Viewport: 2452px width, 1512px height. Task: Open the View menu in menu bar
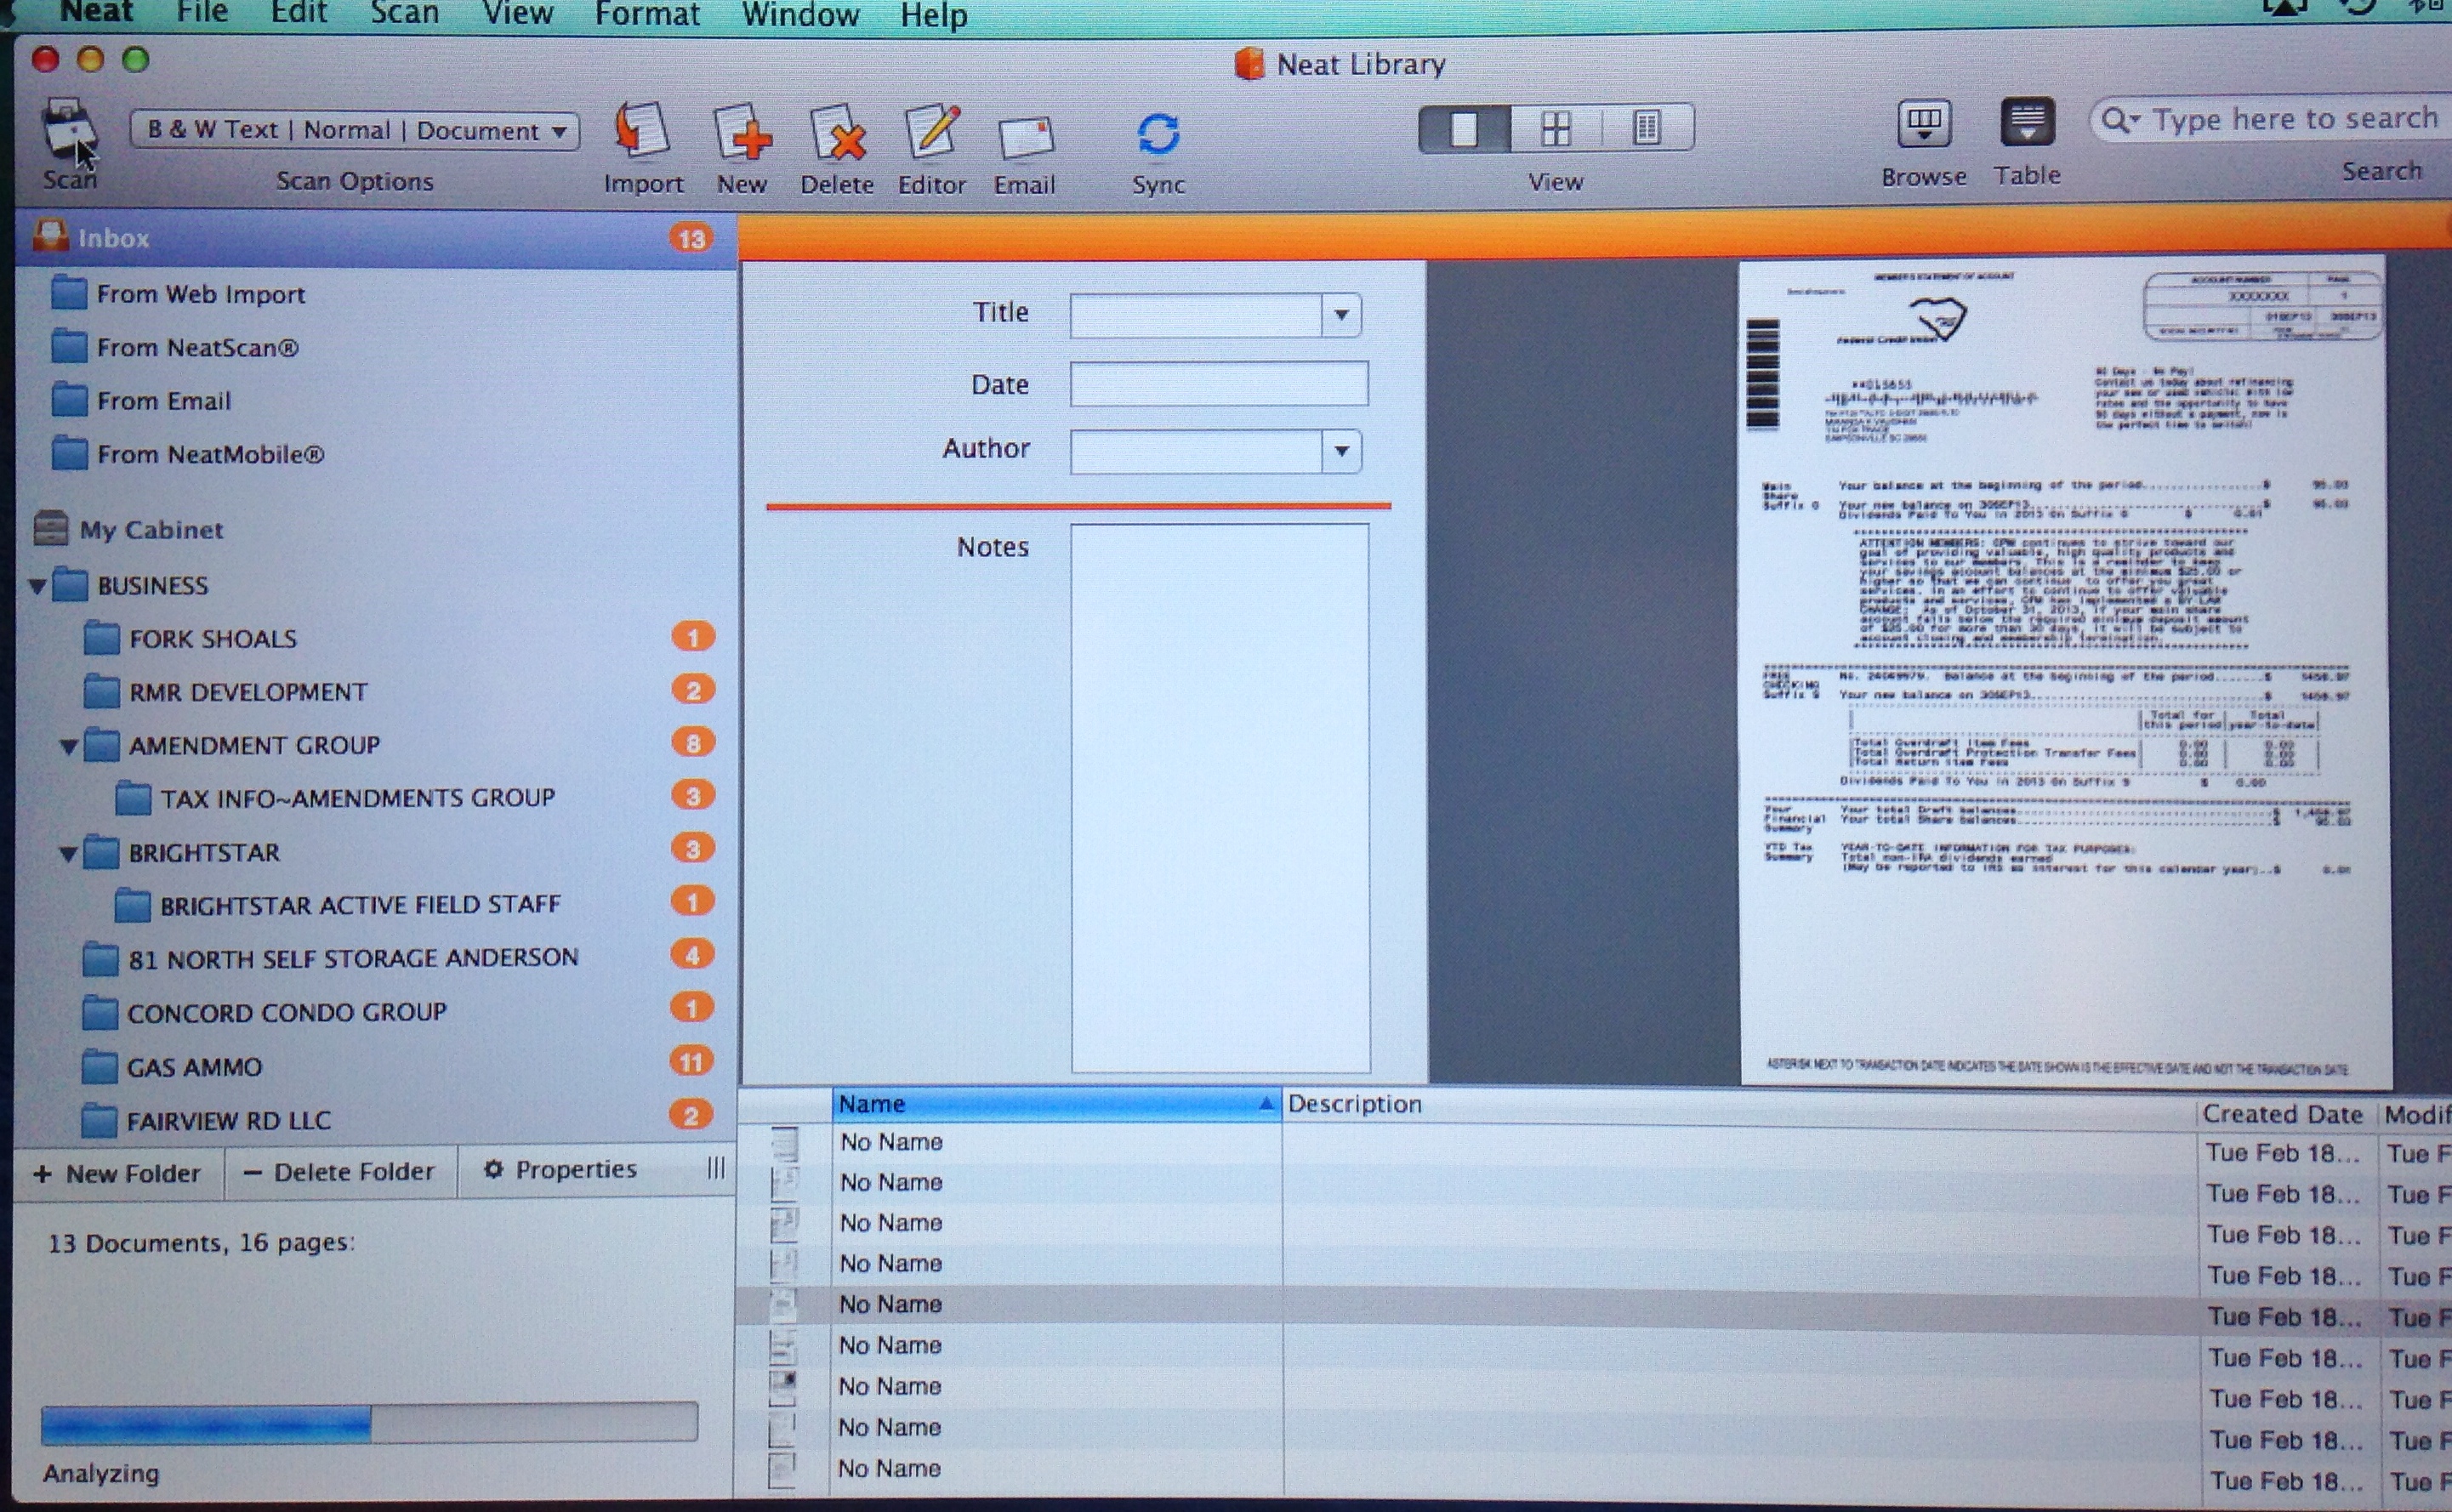[517, 14]
